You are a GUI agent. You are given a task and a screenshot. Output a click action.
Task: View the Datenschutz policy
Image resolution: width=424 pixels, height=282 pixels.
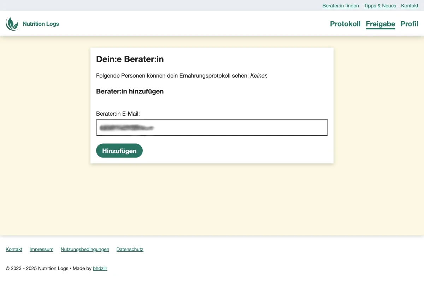(x=130, y=249)
